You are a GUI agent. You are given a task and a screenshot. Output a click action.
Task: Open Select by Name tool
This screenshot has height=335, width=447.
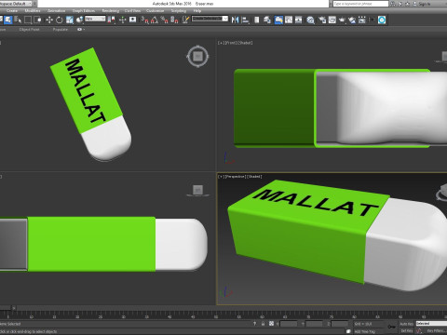18,20
